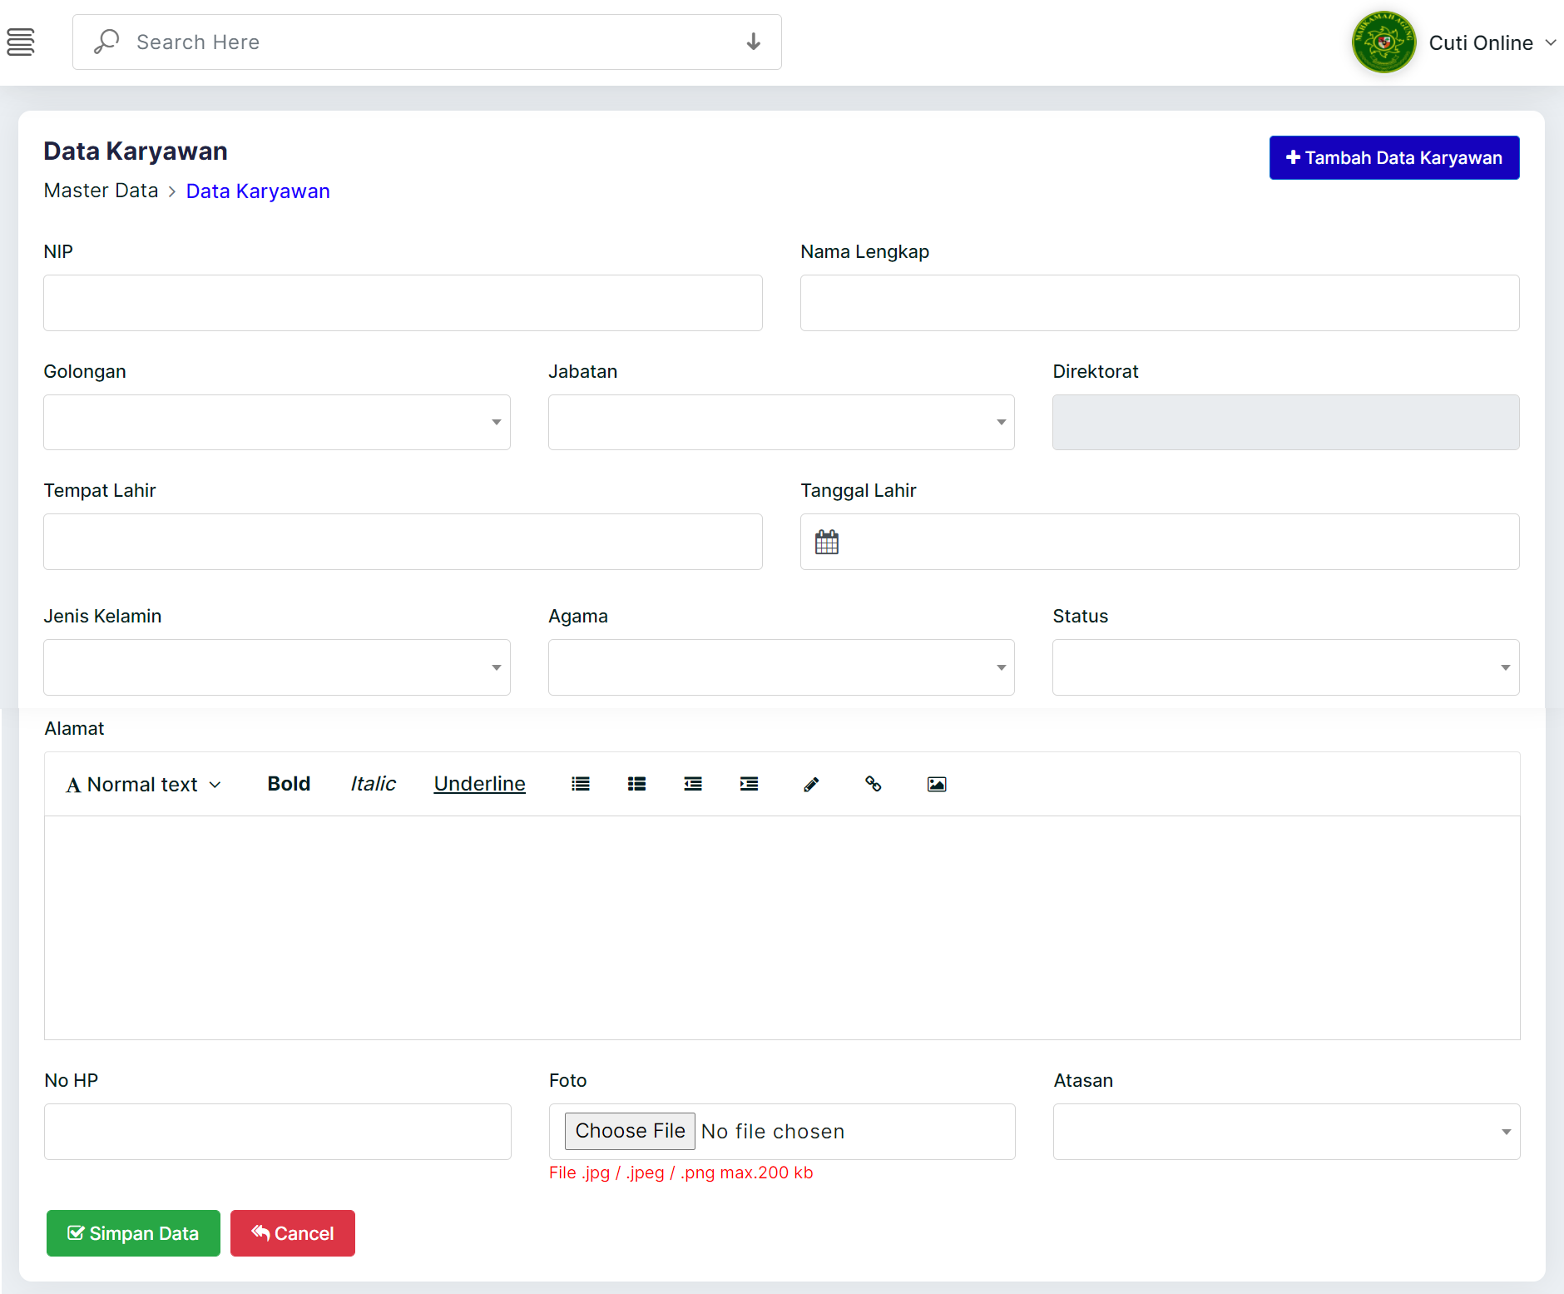Open the Tanggal Lahir calendar picker

pyautogui.click(x=828, y=541)
